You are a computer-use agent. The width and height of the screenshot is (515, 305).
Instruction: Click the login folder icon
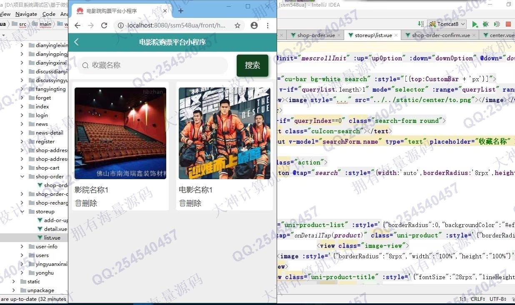tap(31, 115)
